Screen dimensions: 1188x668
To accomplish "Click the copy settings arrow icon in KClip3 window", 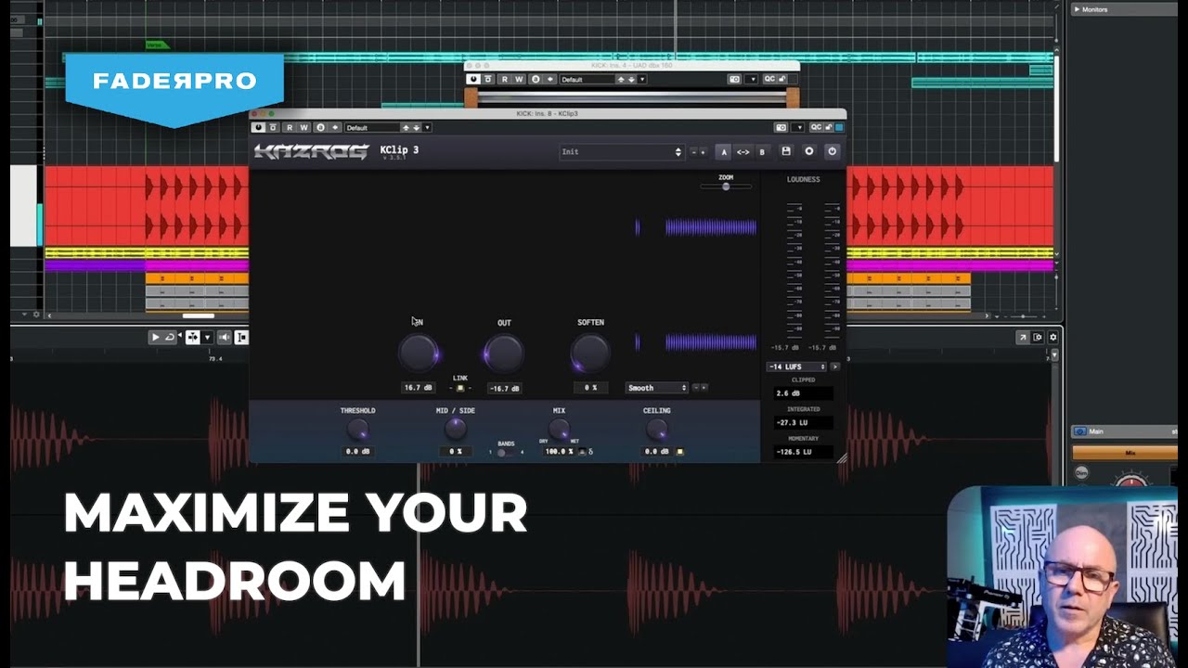I will pyautogui.click(x=334, y=127).
